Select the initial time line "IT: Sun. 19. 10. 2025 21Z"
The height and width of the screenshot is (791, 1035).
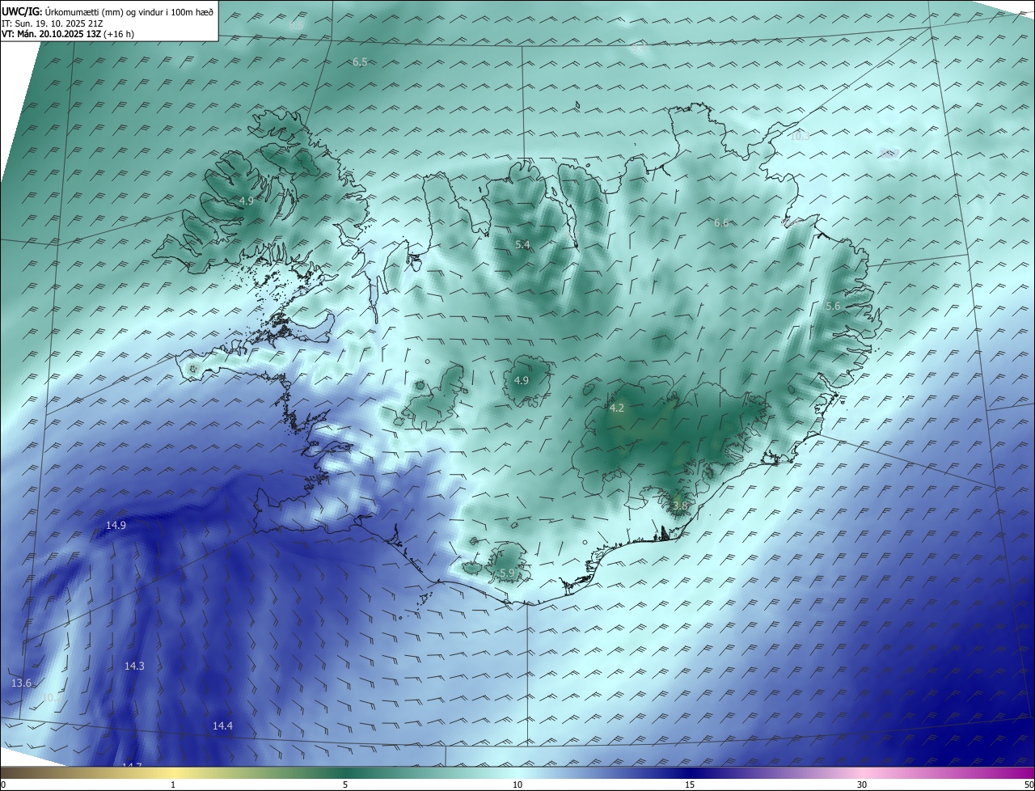53,23
